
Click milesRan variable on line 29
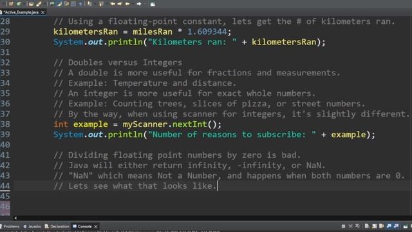[x=153, y=32]
